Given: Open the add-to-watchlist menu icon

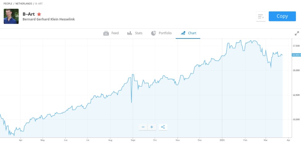Looking at the screenshot, I should (x=261, y=17).
